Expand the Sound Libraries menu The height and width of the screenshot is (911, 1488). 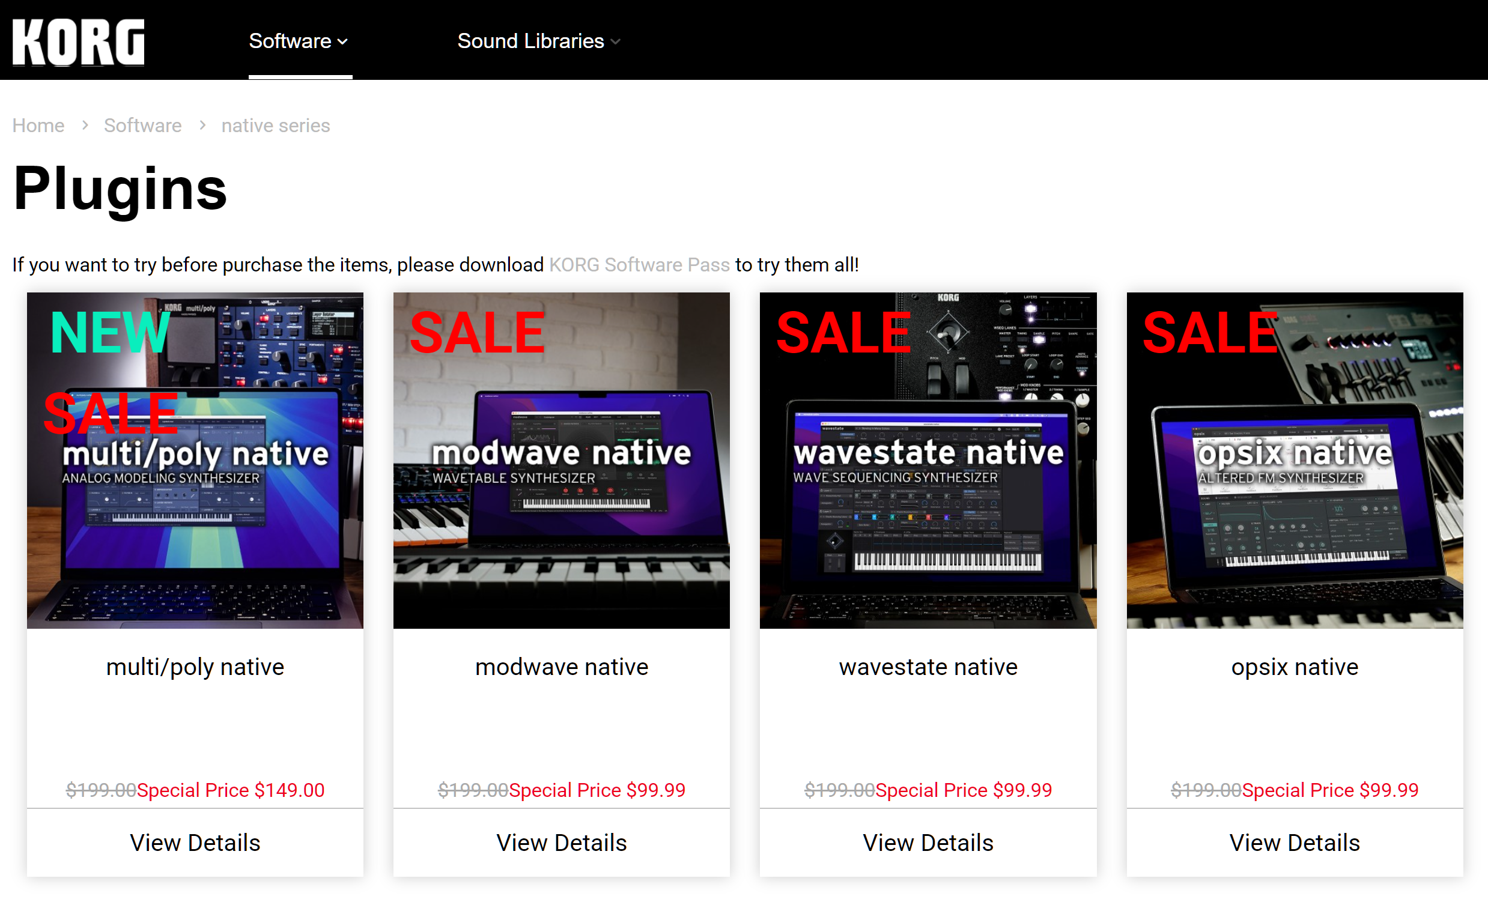coord(539,41)
